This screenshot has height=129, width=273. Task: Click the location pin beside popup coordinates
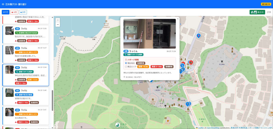point(124,77)
